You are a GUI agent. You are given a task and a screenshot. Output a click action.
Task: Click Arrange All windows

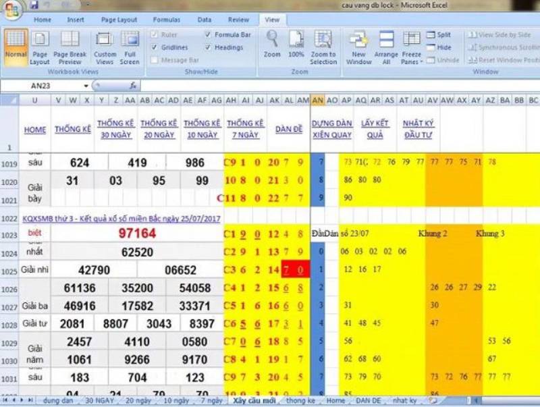pyautogui.click(x=385, y=47)
